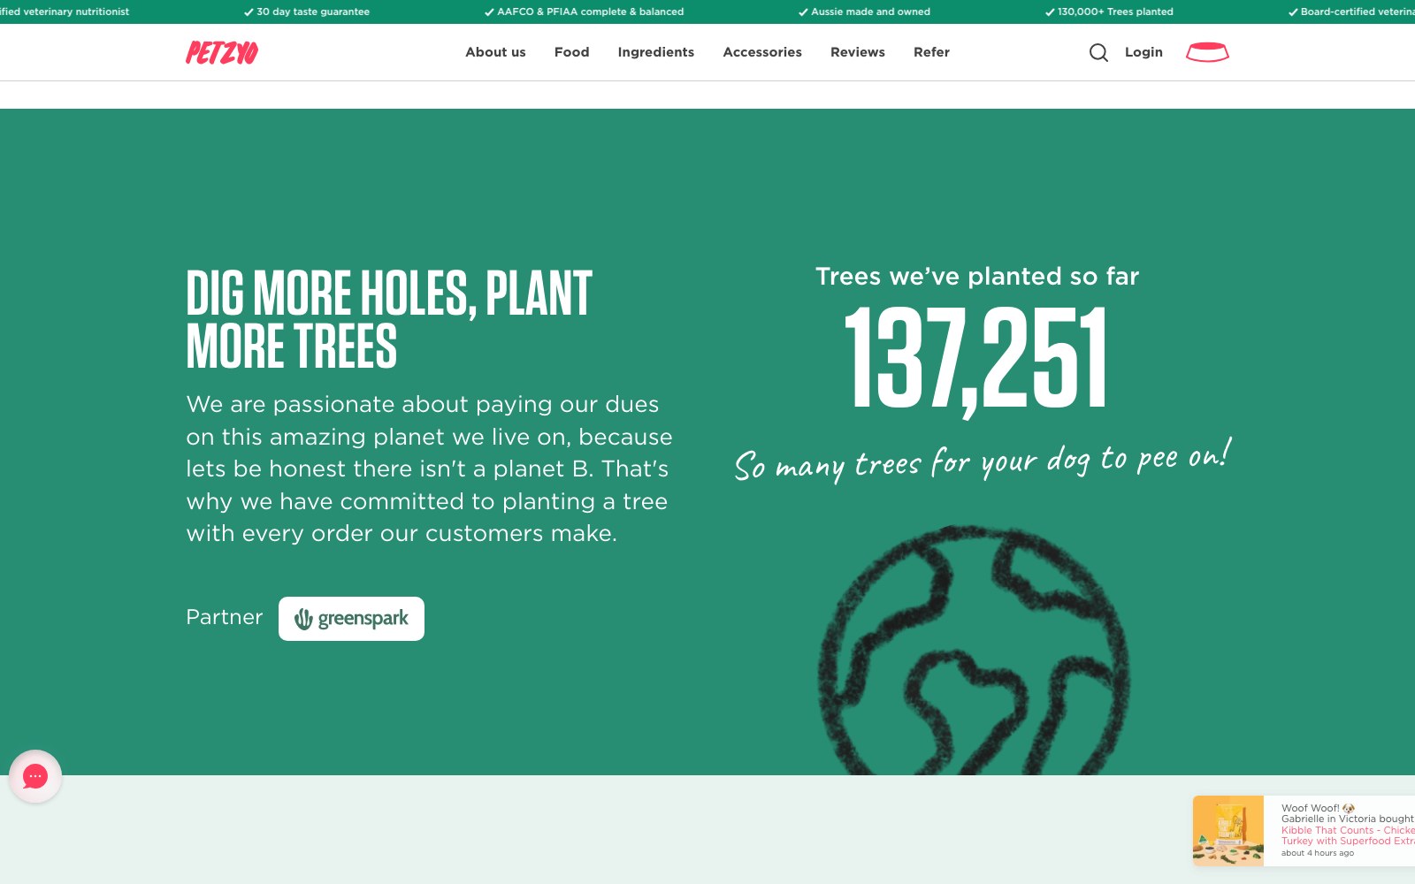Open the Food menu
This screenshot has width=1415, height=884.
571,52
